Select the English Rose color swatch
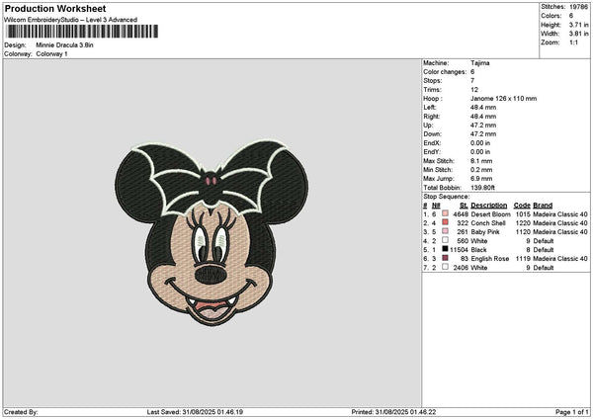Image resolution: width=593 pixels, height=419 pixels. [445, 258]
